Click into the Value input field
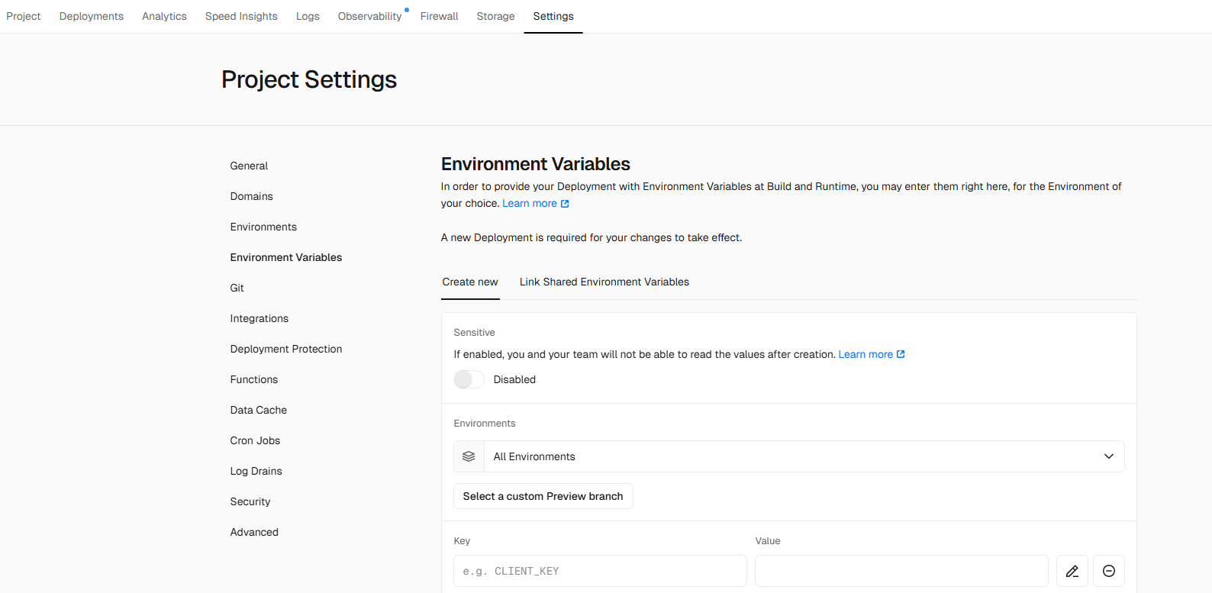This screenshot has width=1212, height=593. (901, 571)
